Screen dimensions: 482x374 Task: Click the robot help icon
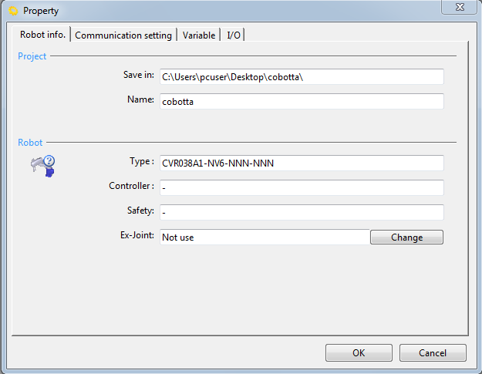pyautogui.click(x=42, y=166)
